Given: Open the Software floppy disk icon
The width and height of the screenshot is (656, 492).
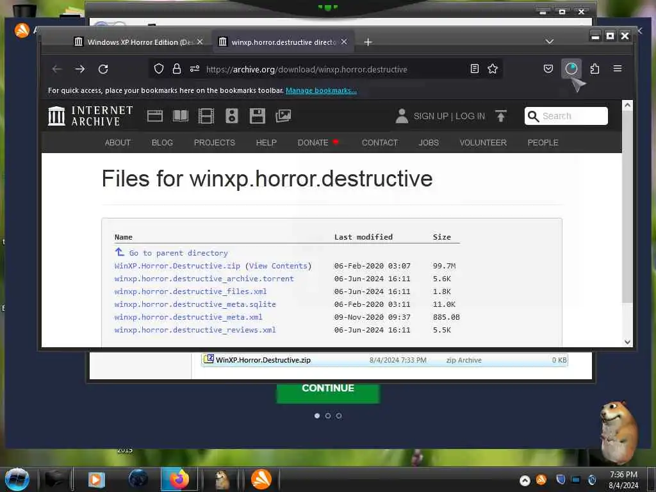Looking at the screenshot, I should pos(258,116).
